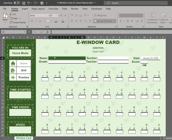The image size is (172, 140).
Task: Undo the last action
Action: pos(29,3)
